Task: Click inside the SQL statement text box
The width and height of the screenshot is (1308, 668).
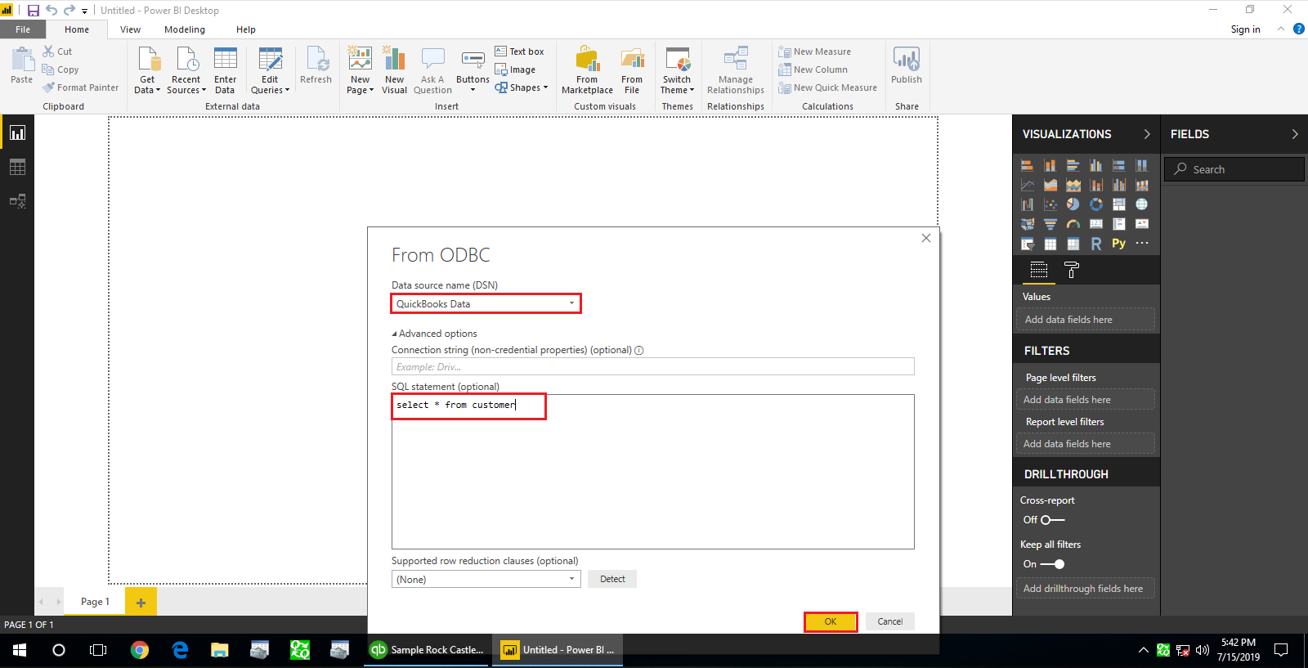Action: pyautogui.click(x=653, y=472)
